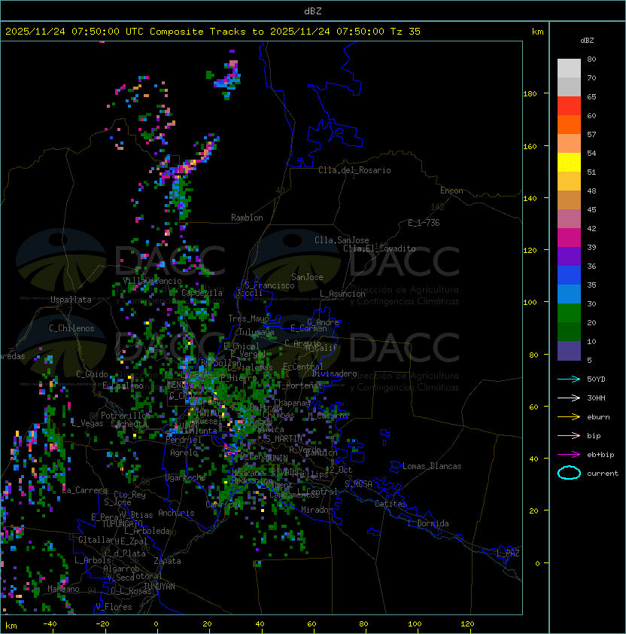Pick the slate 5–10 dBZ swatch
Screen dimensions: 626x634
click(x=569, y=351)
